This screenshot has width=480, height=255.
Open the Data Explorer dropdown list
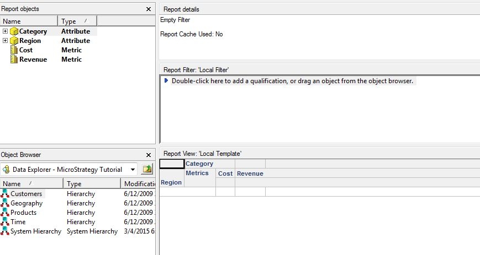133,170
